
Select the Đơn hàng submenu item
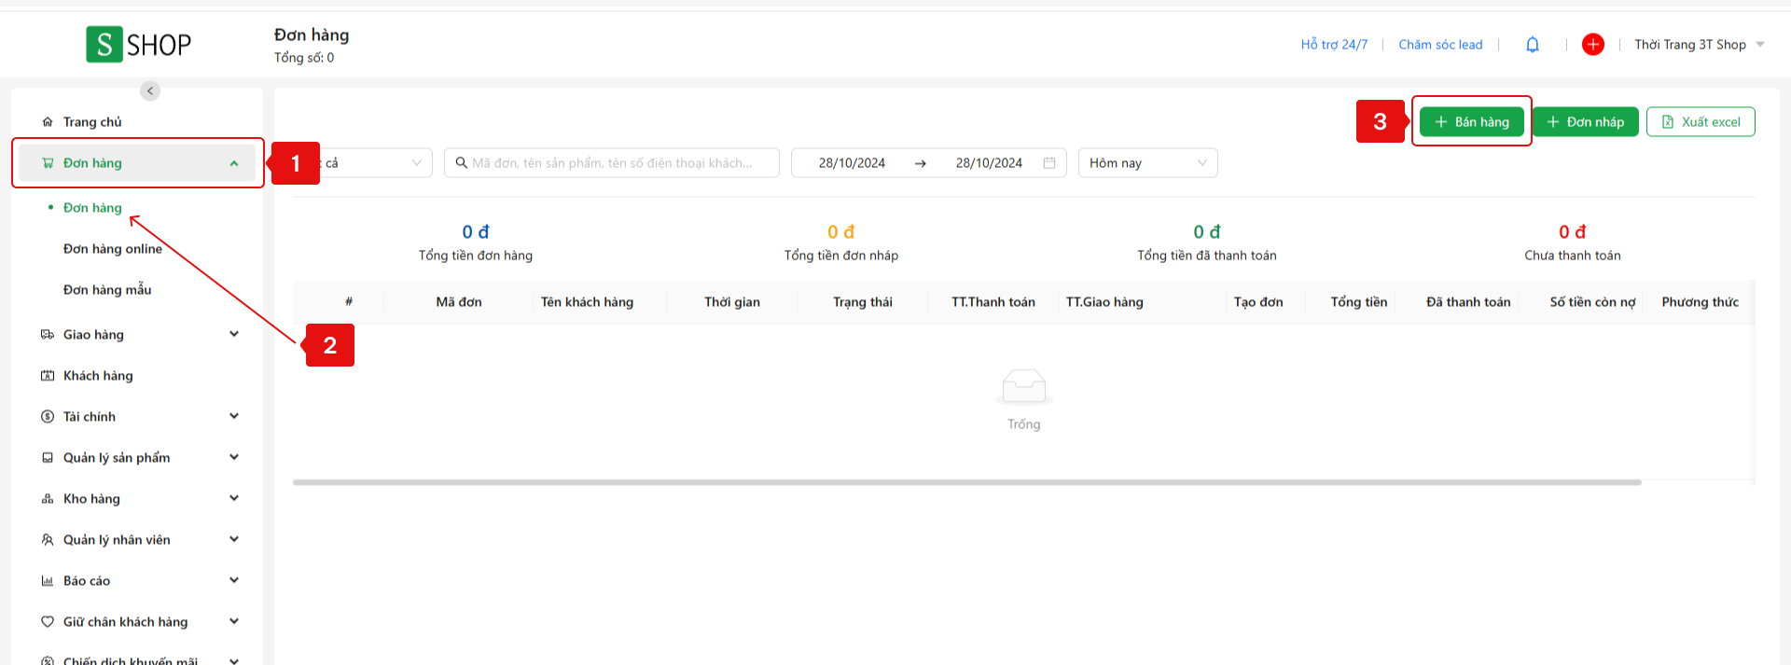click(x=92, y=208)
